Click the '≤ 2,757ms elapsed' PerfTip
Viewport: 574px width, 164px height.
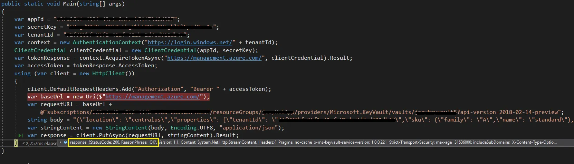point(40,143)
